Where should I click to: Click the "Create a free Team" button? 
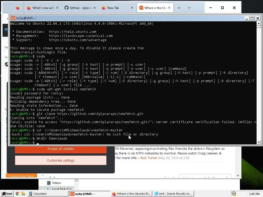click(22, 176)
